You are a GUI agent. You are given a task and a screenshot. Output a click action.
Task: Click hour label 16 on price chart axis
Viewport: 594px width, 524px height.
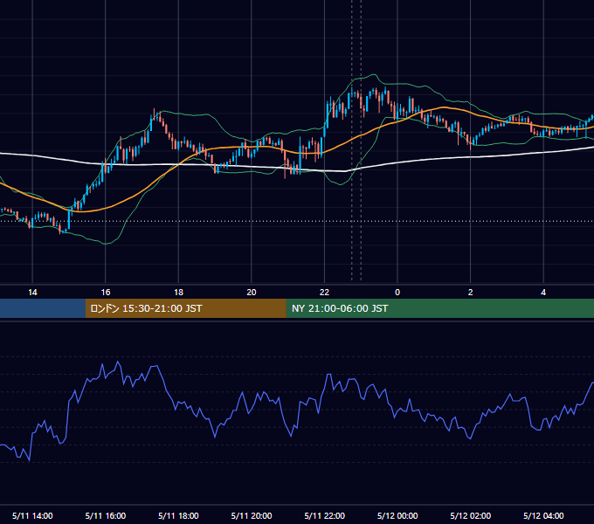coord(106,293)
